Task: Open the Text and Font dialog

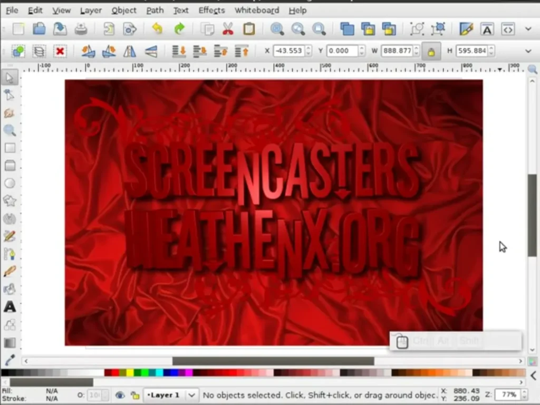Action: point(487,29)
